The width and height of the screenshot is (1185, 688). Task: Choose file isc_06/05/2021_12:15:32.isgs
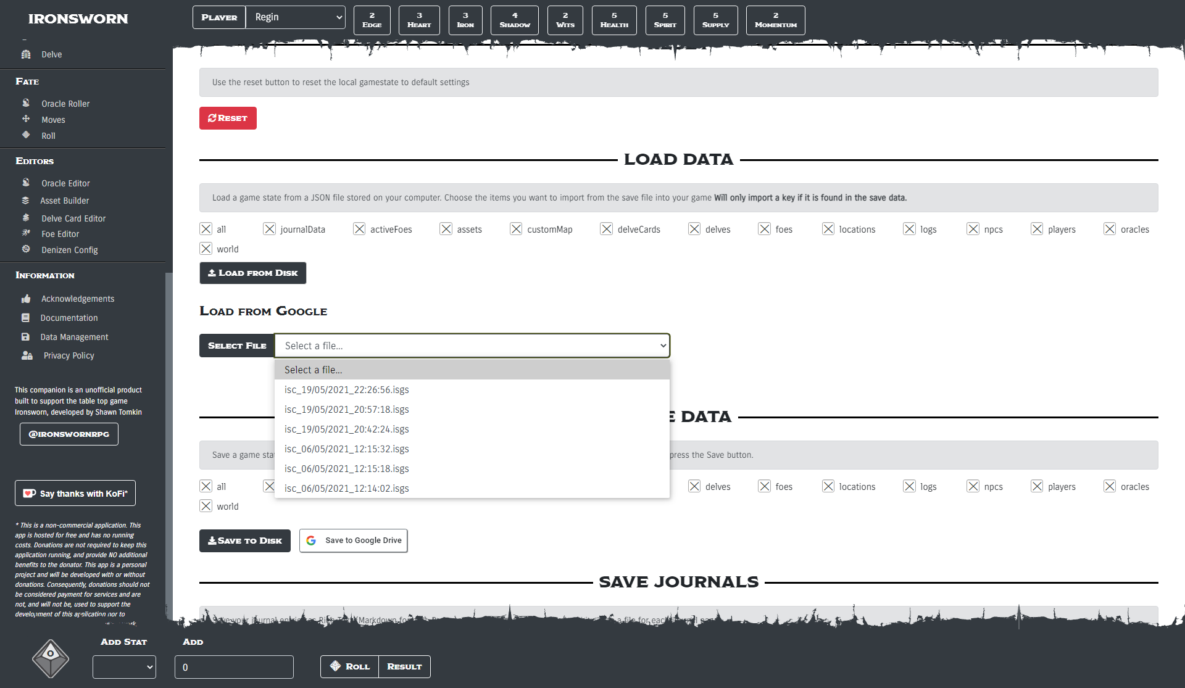[472, 449]
